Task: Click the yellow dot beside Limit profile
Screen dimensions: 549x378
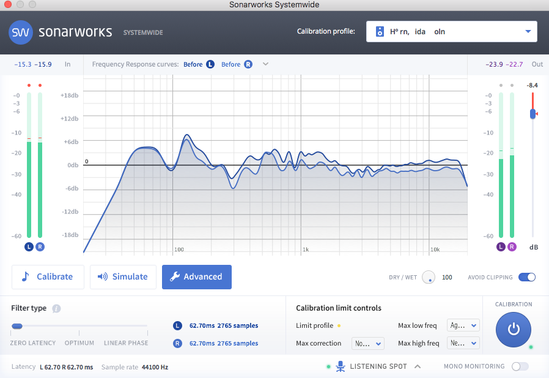Action: tap(339, 326)
